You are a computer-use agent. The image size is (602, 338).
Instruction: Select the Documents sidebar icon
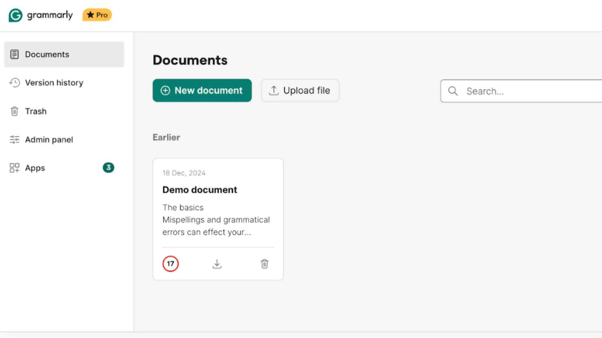coord(15,54)
